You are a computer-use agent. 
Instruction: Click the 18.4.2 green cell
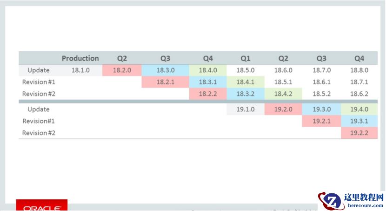[283, 94]
